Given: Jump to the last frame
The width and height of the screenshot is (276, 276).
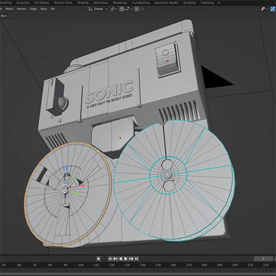Looking at the screenshot, I should (x=136, y=259).
